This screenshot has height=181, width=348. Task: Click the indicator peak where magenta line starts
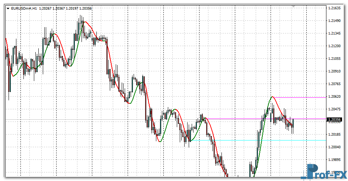point(272,97)
